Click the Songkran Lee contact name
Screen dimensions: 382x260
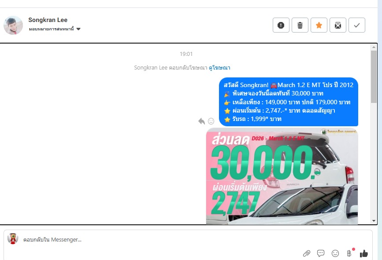(x=48, y=20)
